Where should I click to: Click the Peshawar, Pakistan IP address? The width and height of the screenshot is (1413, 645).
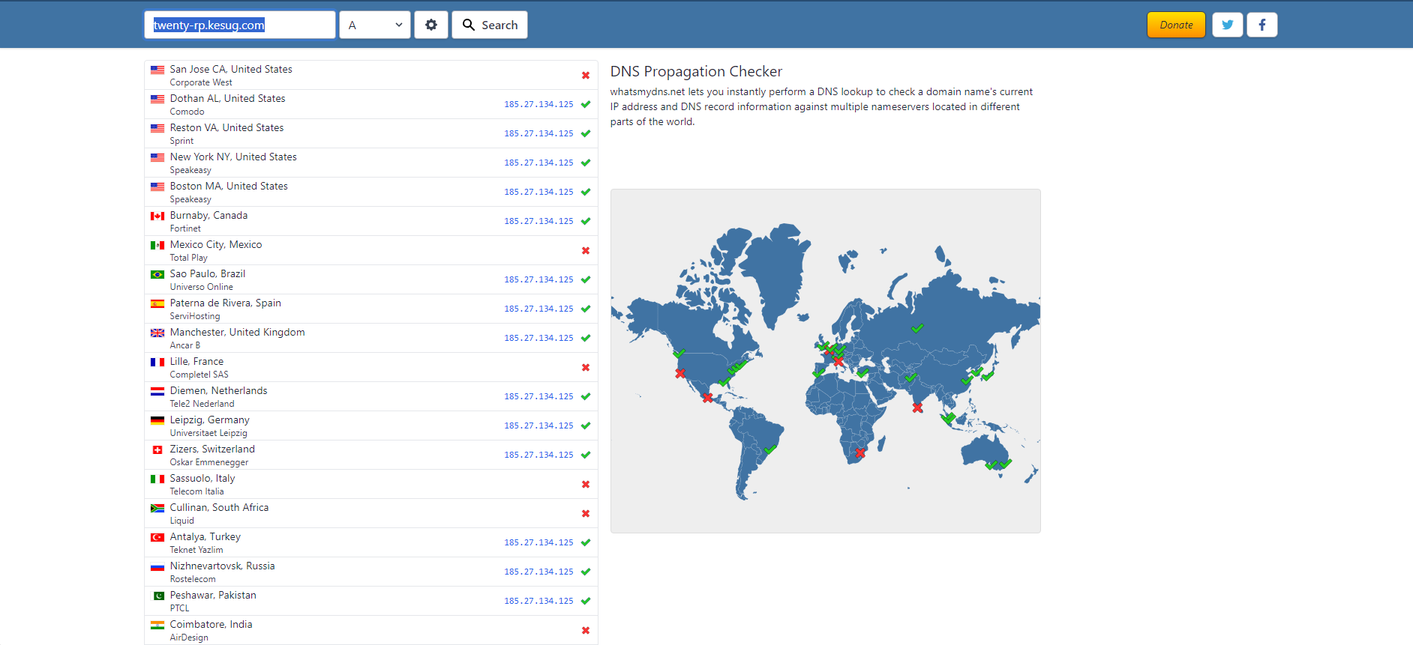click(538, 601)
